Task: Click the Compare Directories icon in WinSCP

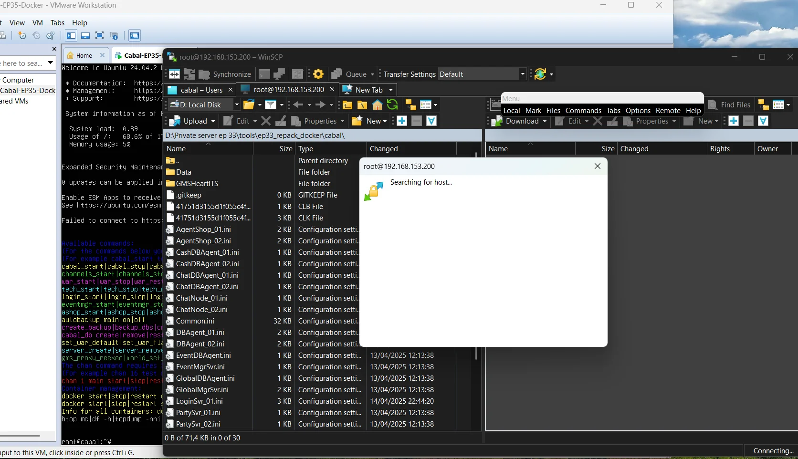Action: pyautogui.click(x=175, y=74)
